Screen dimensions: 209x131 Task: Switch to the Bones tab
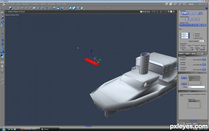193,53
